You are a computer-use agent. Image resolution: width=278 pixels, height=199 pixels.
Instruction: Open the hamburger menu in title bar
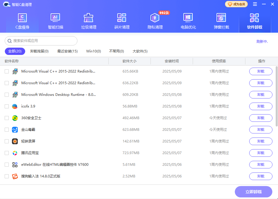pyautogui.click(x=255, y=4)
